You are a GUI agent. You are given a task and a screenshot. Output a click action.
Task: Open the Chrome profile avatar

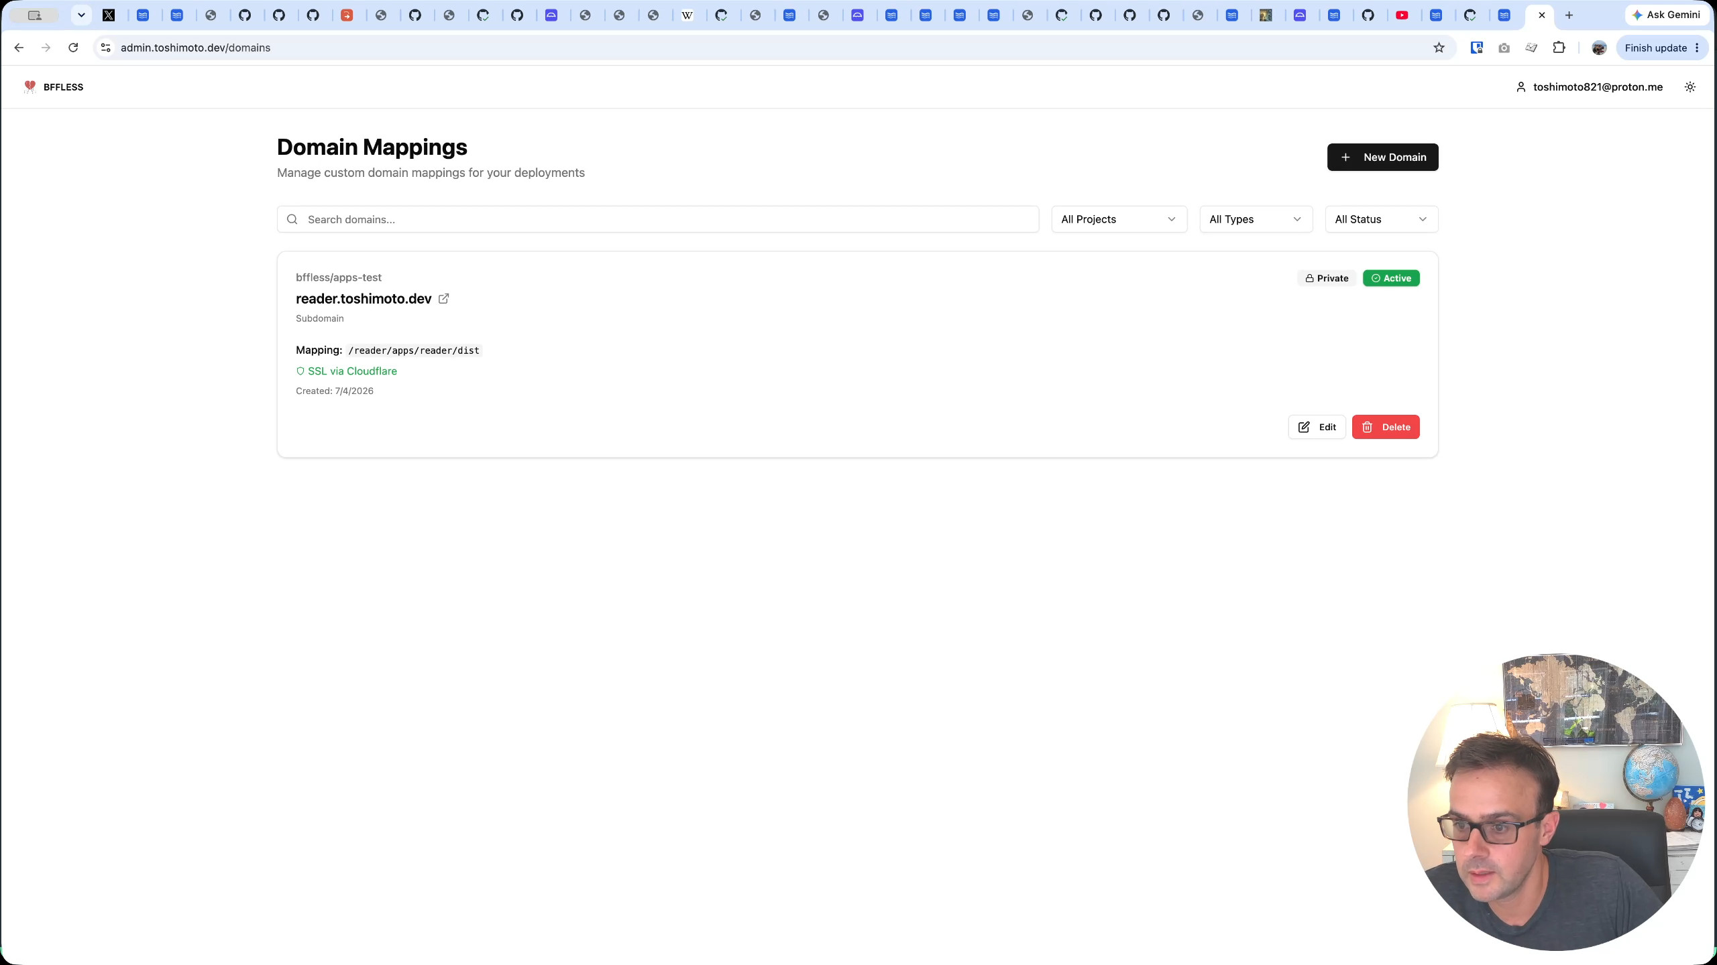(1599, 48)
